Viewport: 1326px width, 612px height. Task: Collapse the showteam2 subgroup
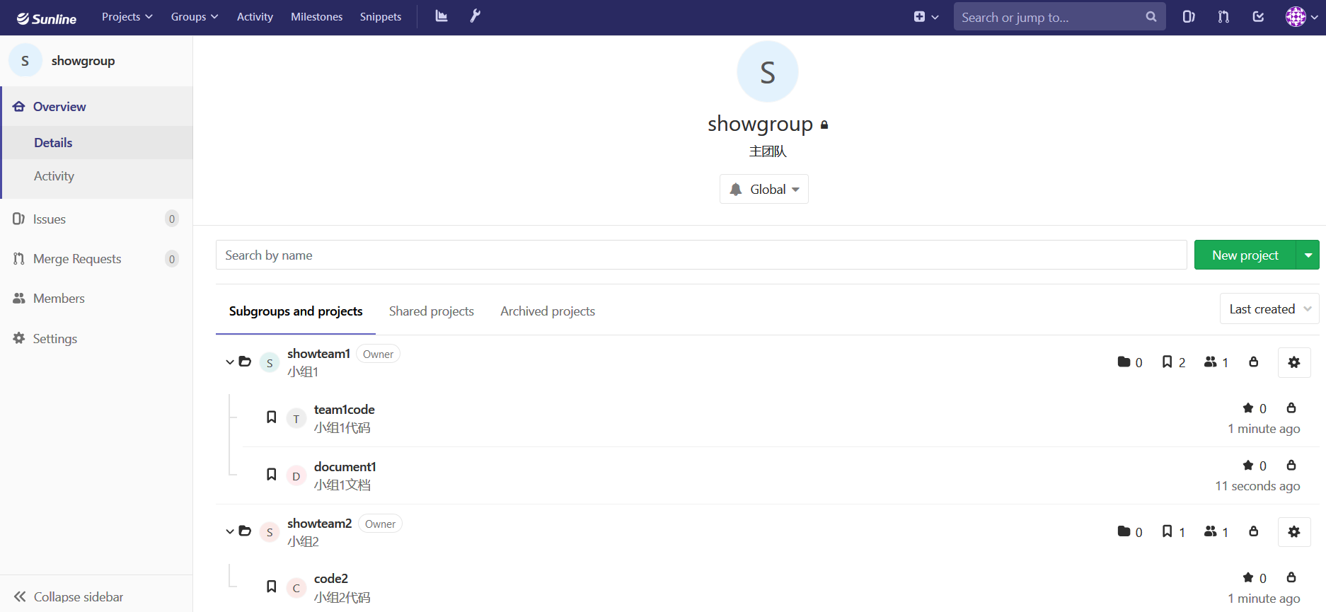tap(230, 531)
